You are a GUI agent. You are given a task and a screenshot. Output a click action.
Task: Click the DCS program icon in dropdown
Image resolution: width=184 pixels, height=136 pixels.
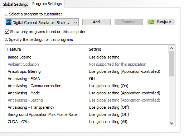(x=9, y=22)
